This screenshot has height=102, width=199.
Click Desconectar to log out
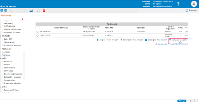pyautogui.click(x=191, y=11)
